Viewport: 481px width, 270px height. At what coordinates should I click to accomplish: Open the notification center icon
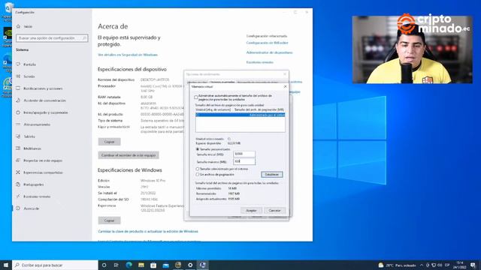click(473, 265)
